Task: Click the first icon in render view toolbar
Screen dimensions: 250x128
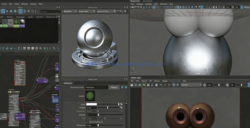Action: coord(132,85)
